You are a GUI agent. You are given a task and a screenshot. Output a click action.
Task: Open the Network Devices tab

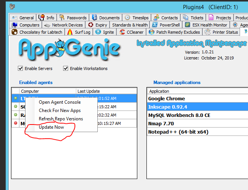(x=64, y=25)
